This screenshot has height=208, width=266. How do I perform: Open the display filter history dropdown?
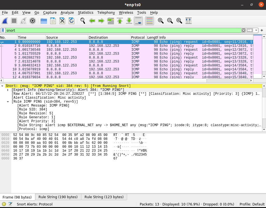click(x=256, y=30)
